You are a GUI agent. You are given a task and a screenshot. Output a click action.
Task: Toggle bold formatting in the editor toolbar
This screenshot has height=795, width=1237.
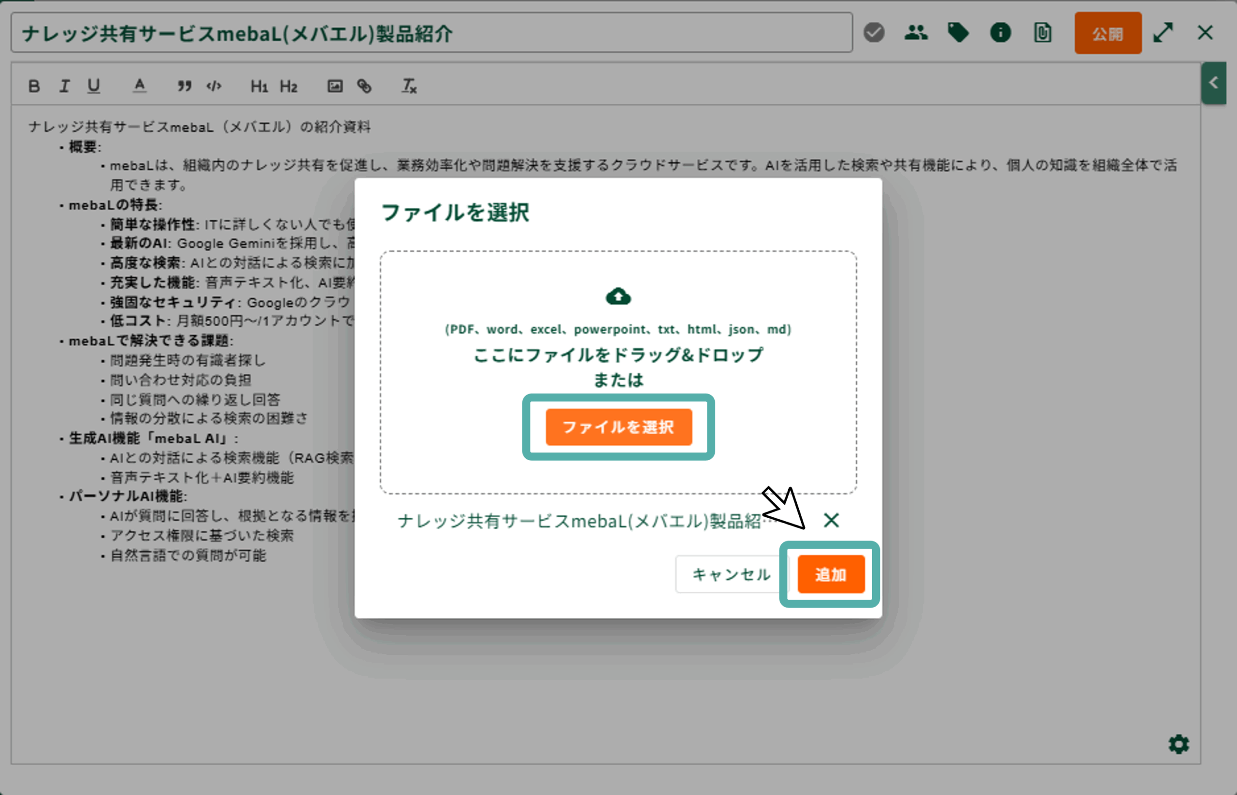(x=34, y=86)
